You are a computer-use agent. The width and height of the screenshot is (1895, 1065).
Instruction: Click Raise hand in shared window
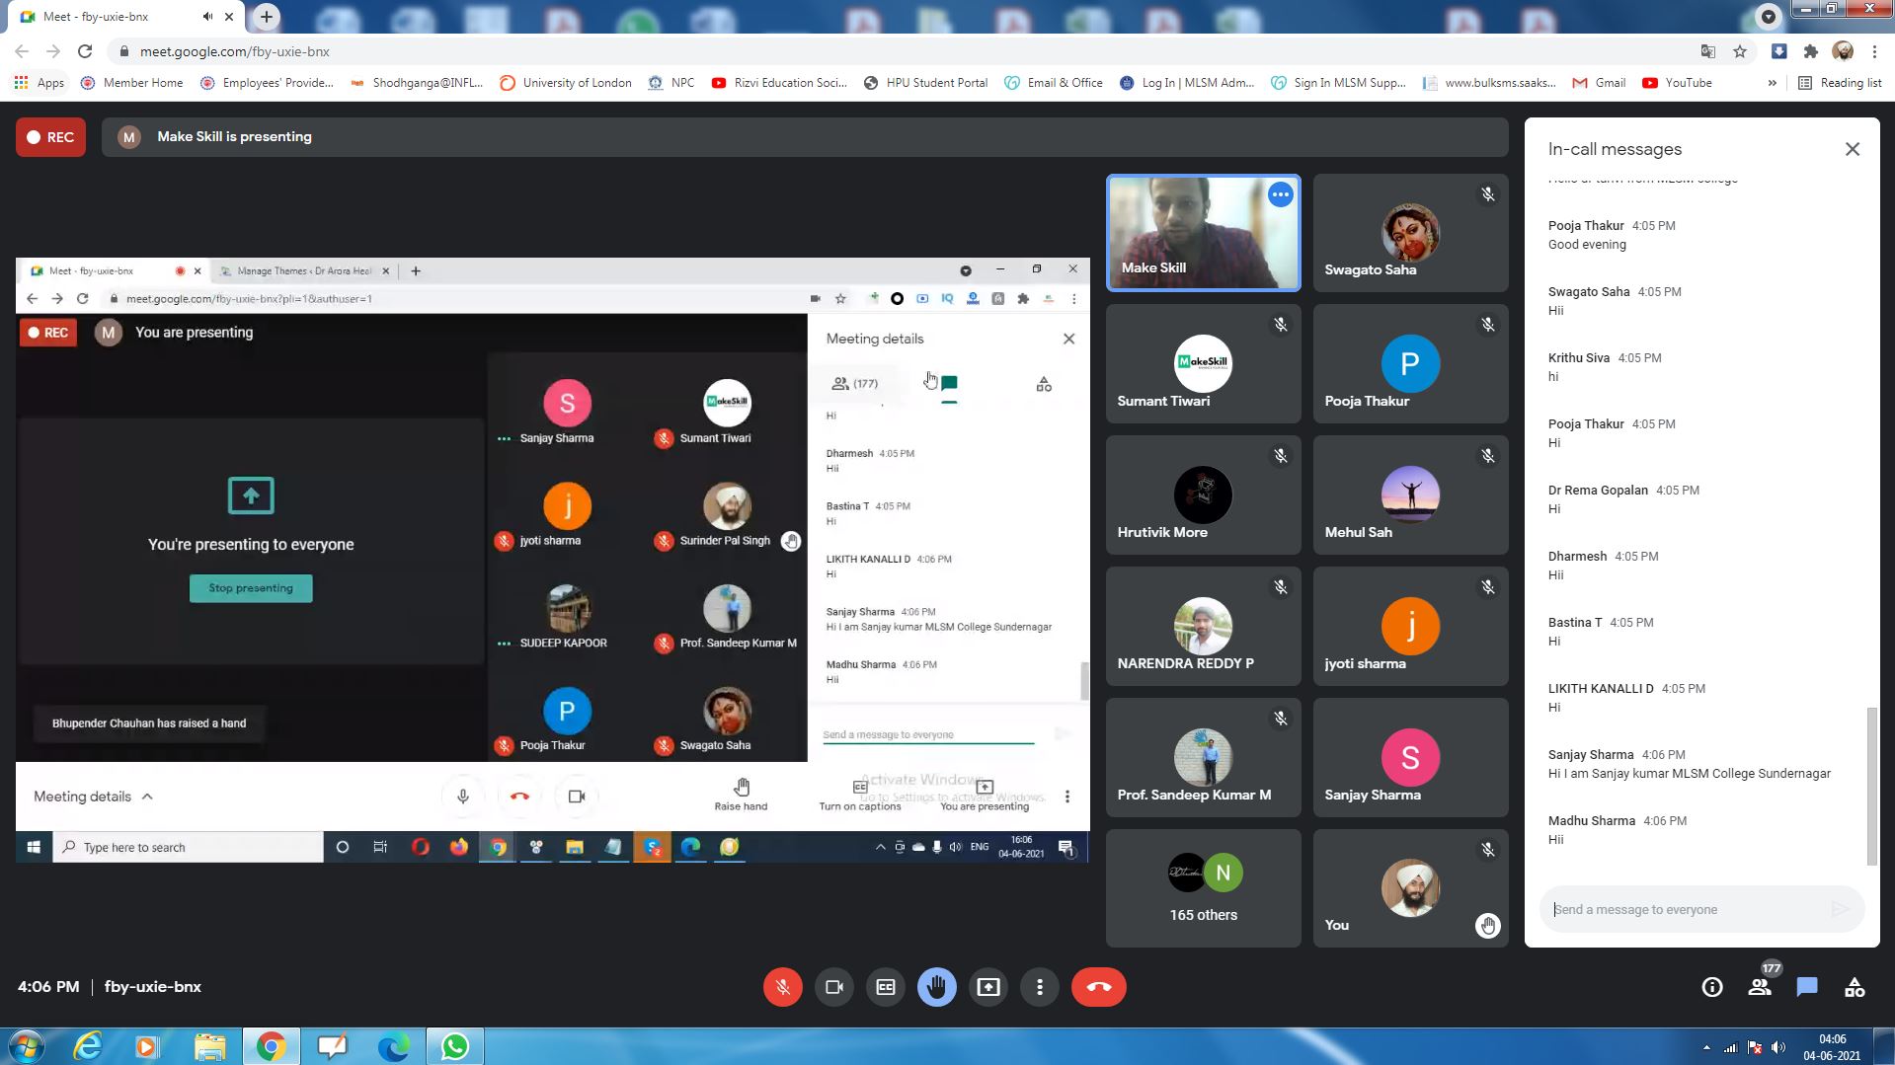coord(741,795)
